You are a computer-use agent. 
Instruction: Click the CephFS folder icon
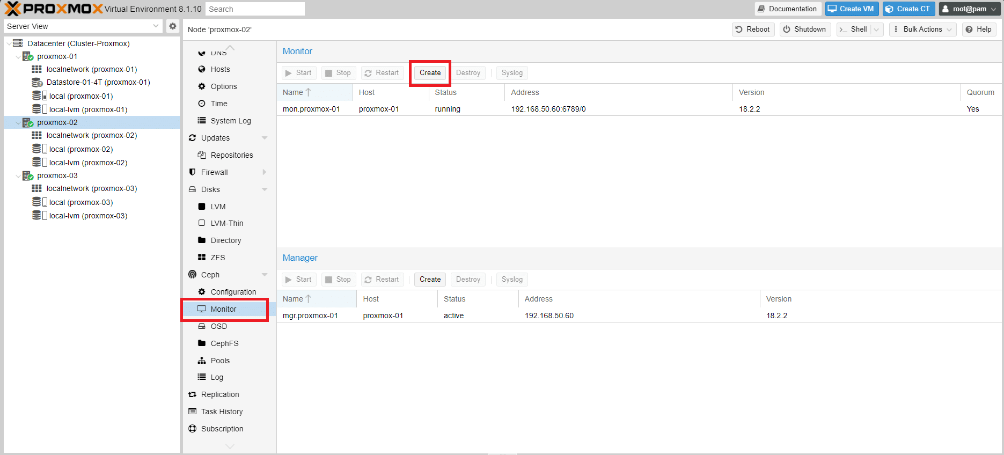click(x=202, y=343)
